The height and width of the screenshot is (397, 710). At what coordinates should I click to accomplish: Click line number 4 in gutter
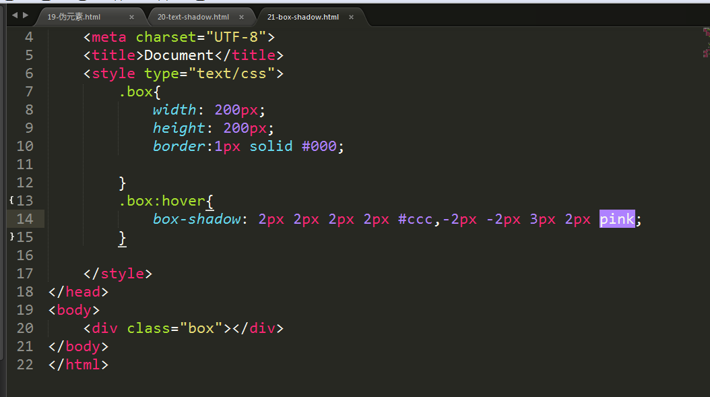click(x=29, y=36)
